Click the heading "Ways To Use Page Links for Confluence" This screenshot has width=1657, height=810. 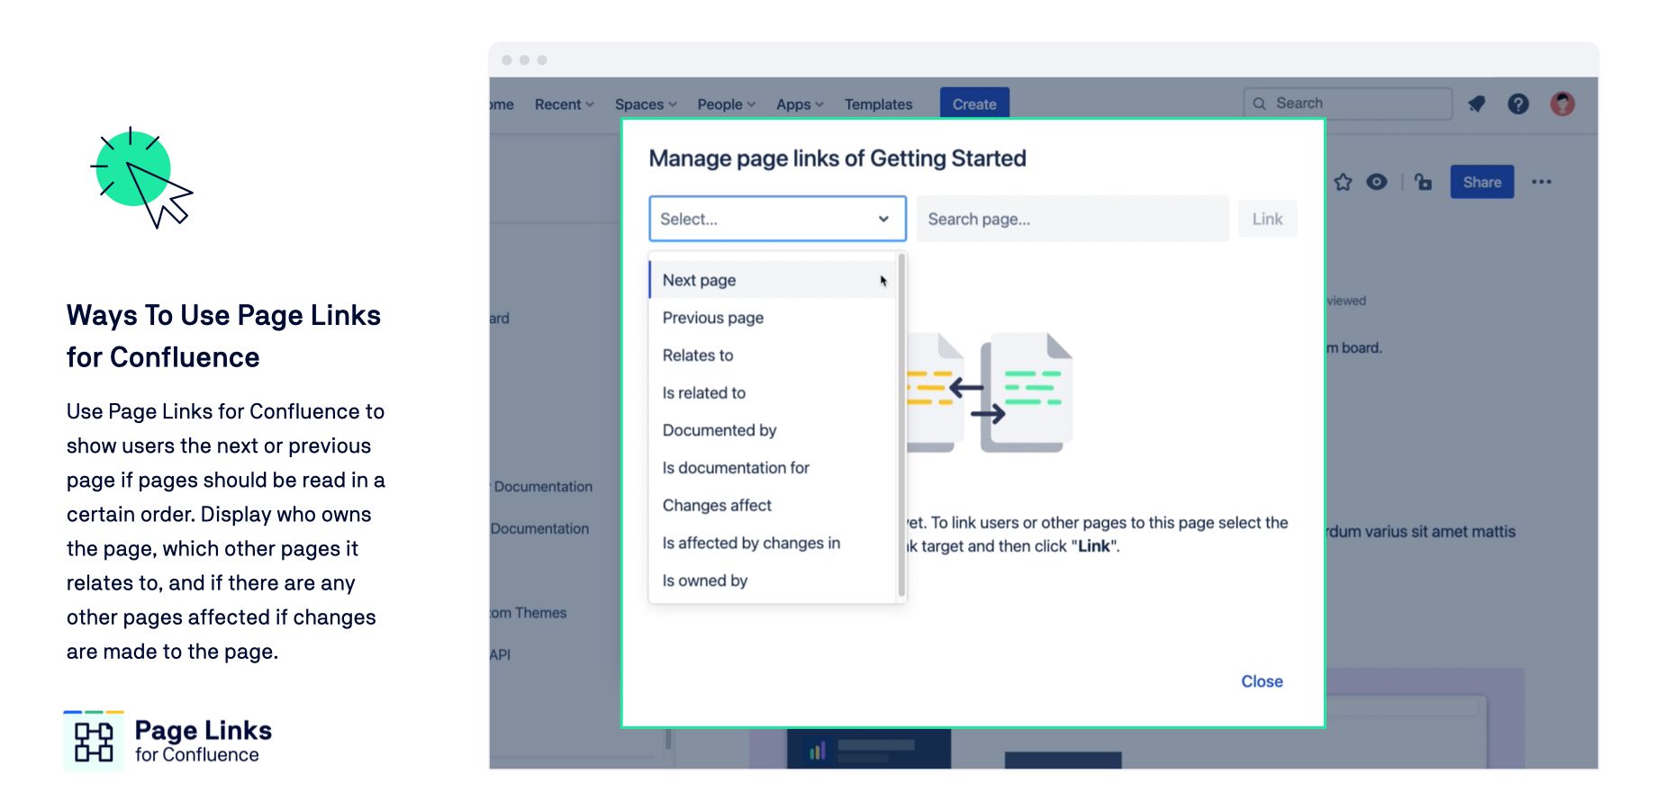click(x=223, y=336)
